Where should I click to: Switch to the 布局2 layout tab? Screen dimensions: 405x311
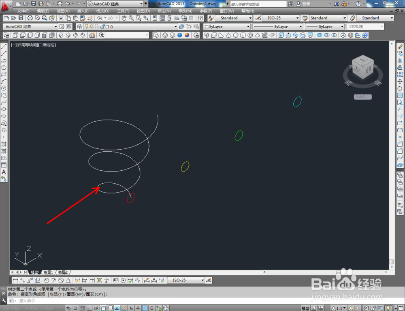tap(63, 272)
